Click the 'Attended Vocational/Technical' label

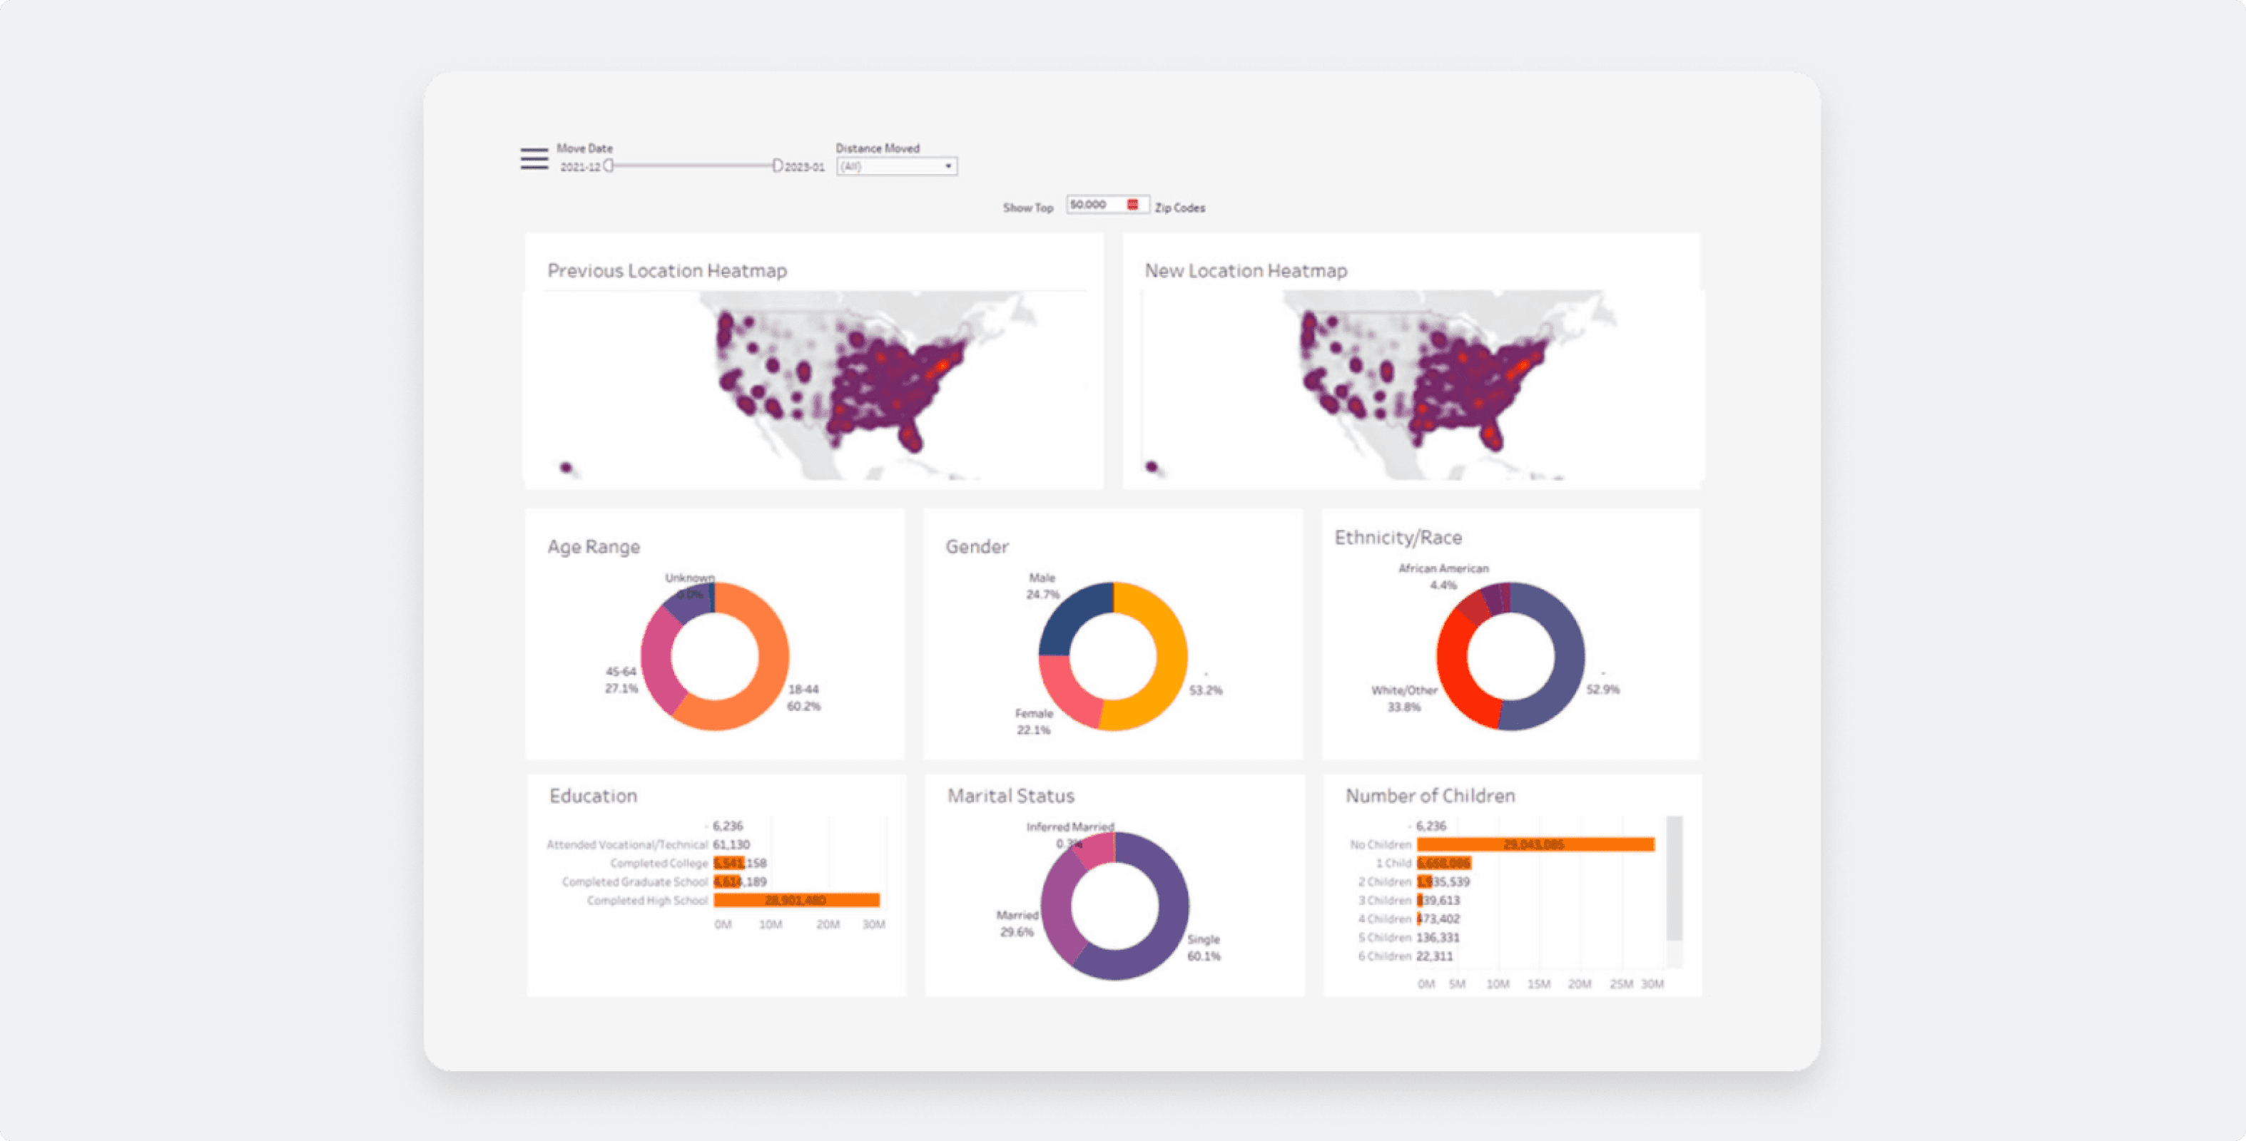(627, 844)
